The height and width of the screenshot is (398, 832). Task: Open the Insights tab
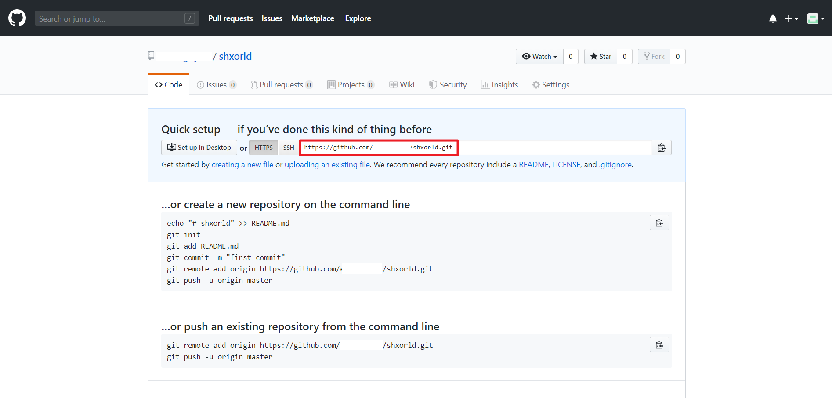[x=499, y=85]
